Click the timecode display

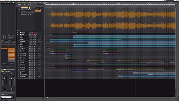click(22, 4)
